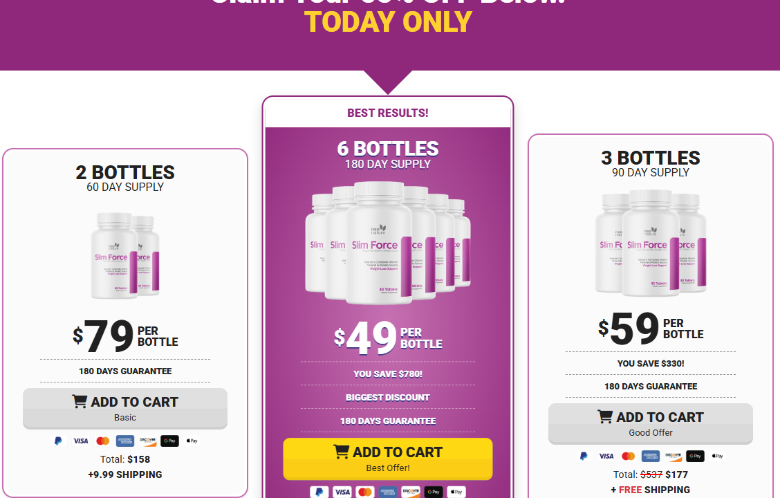780x498 pixels.
Task: Click the Mastercard icon in the 6 Bottles card
Action: 365,492
